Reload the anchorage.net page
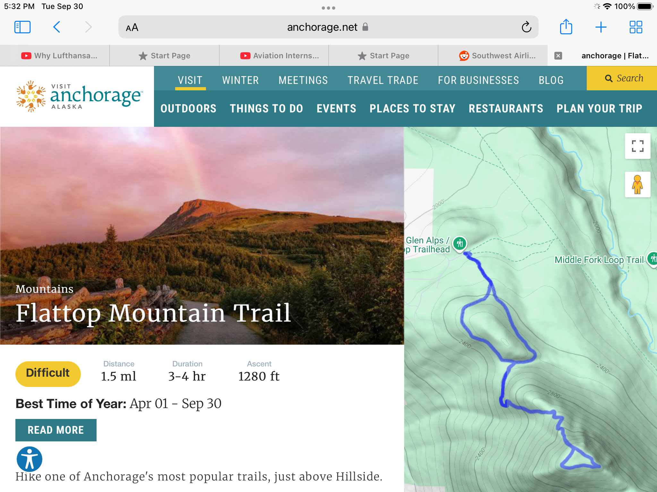Image resolution: width=657 pixels, height=492 pixels. point(526,27)
